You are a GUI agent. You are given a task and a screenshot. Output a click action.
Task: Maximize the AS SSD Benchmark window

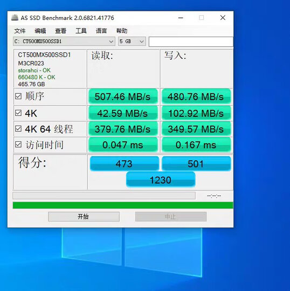click(x=202, y=18)
